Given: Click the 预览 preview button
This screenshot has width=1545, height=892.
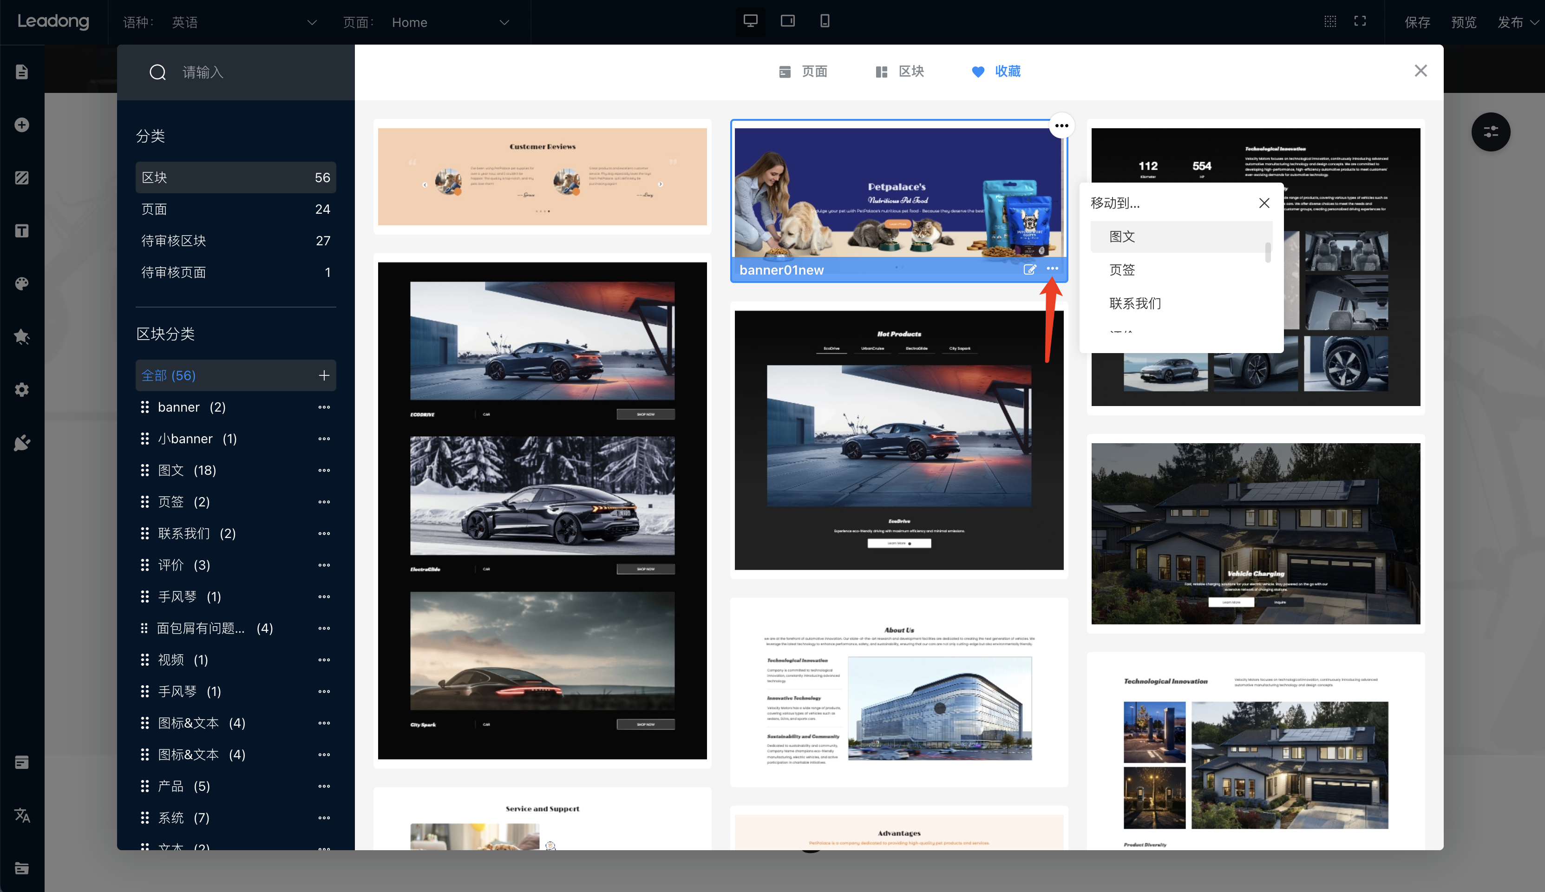Looking at the screenshot, I should coord(1464,23).
